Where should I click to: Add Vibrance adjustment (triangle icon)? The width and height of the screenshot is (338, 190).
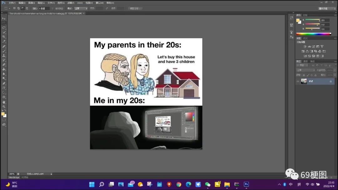point(322,47)
